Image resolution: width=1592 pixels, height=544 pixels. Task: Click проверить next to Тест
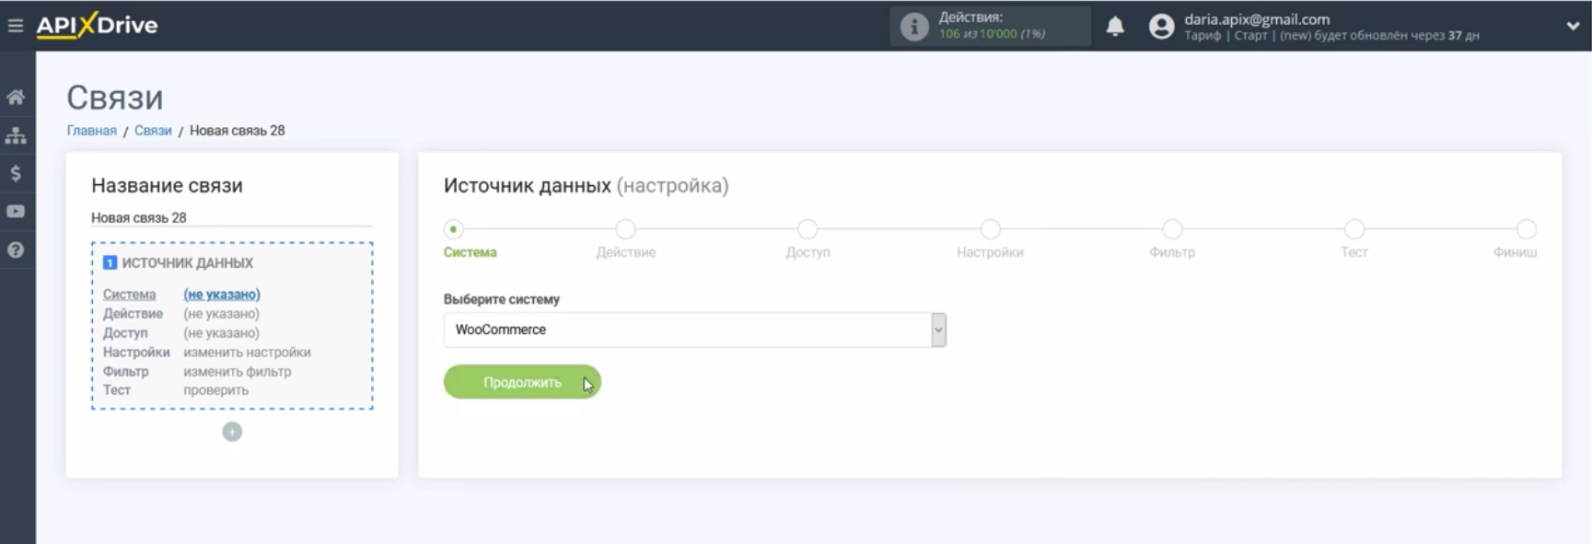[x=215, y=390]
